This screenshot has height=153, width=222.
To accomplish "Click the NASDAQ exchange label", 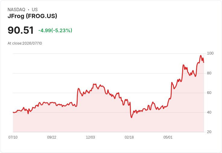I will click(16, 10).
